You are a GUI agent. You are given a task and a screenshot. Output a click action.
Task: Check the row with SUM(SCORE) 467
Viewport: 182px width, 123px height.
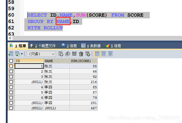(11, 108)
